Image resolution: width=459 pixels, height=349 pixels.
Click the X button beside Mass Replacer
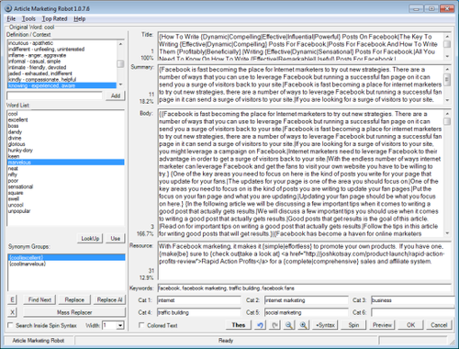[x=12, y=312]
